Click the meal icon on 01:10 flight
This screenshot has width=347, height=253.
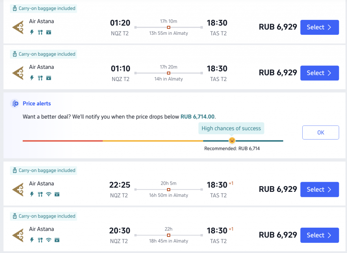40,78
